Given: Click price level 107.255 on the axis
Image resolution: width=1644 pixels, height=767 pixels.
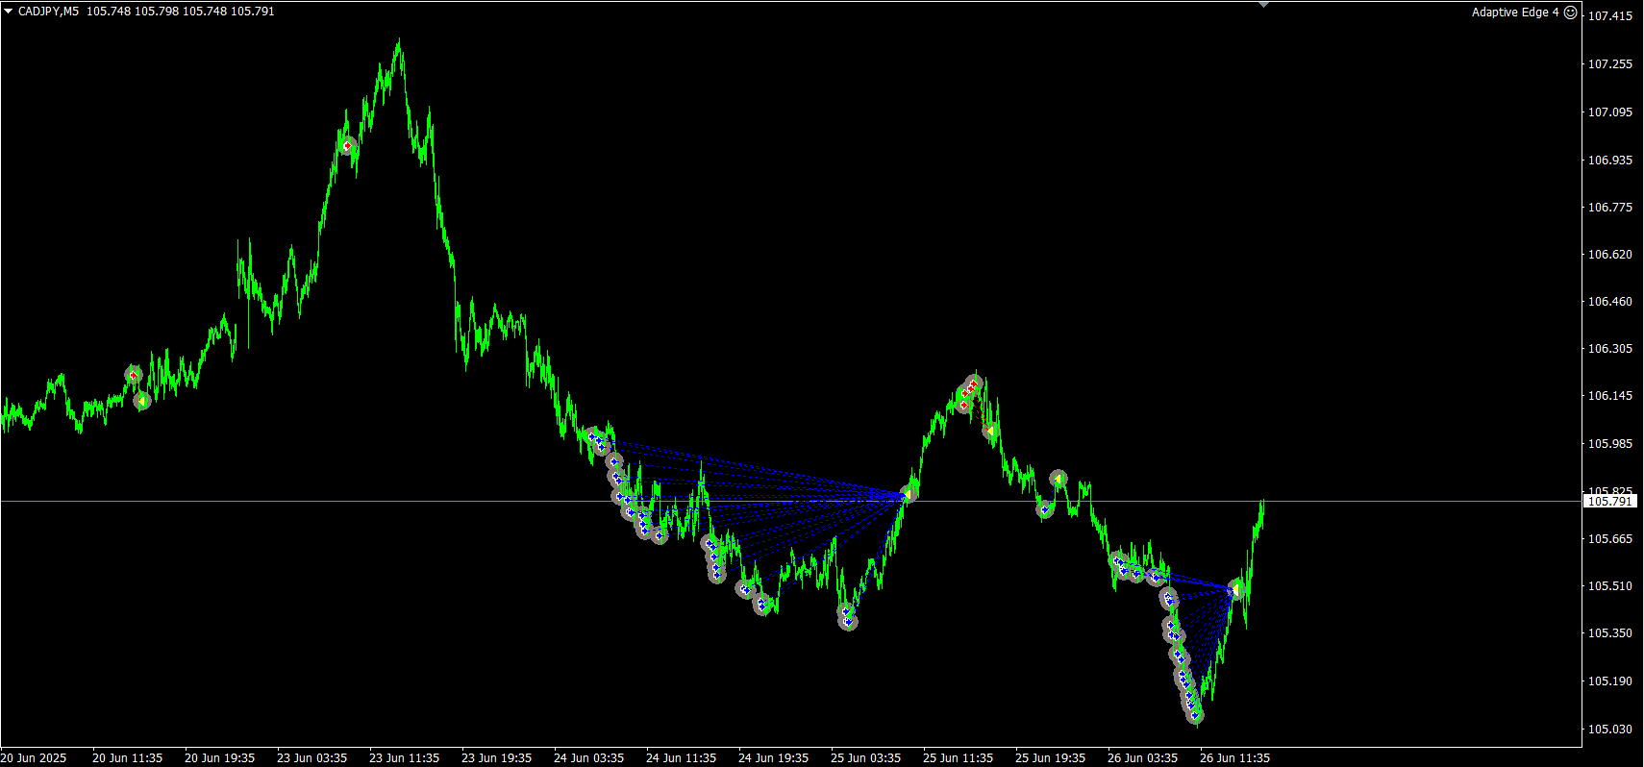Looking at the screenshot, I should coord(1609,64).
